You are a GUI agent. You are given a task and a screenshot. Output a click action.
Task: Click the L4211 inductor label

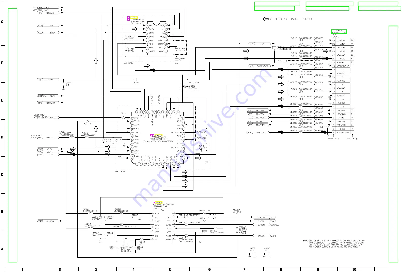pyautogui.click(x=62, y=131)
